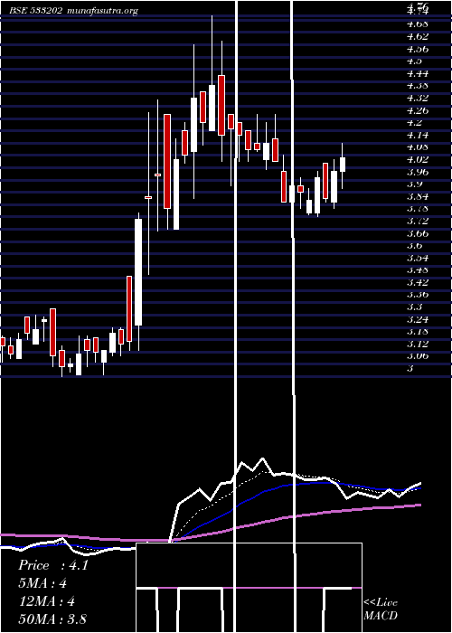452x633 pixels.
Task: Select the 5MA : 4 value
Action: [x=42, y=583]
